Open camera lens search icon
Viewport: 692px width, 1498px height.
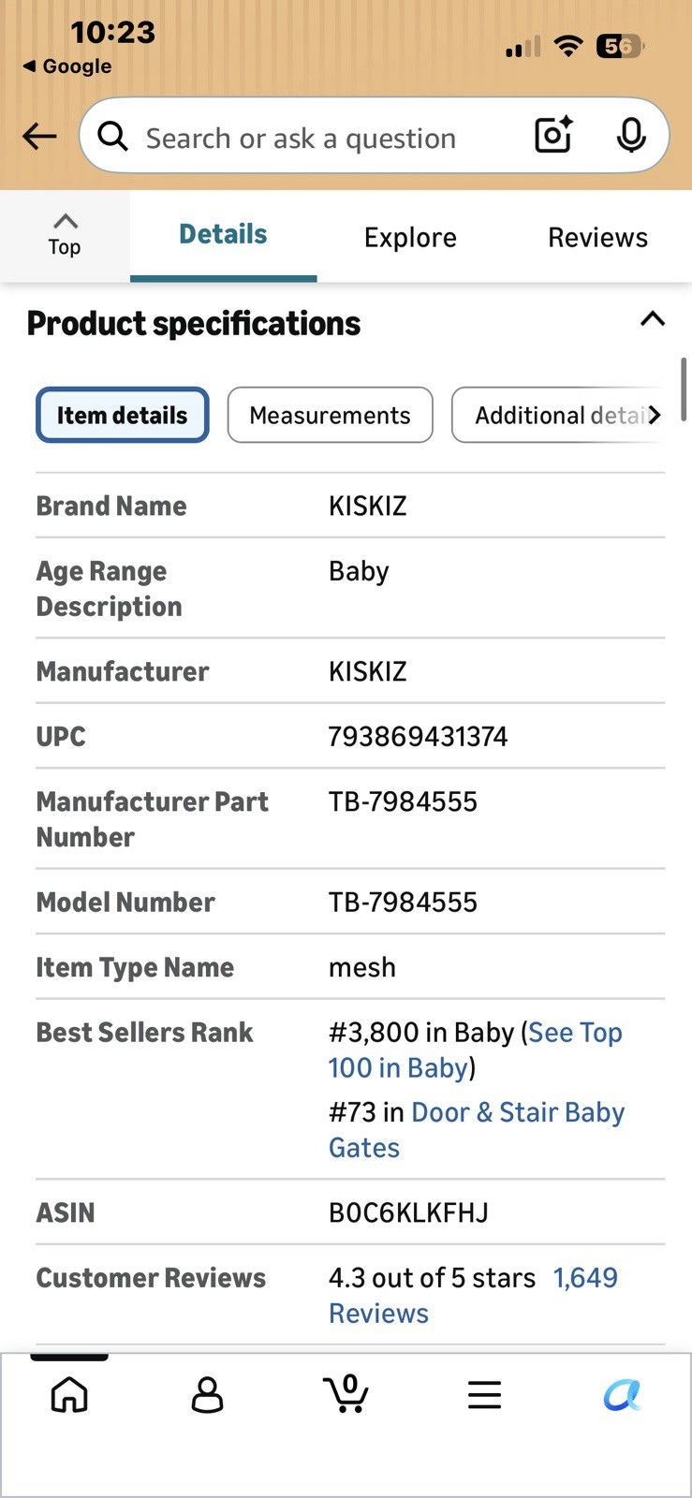tap(553, 136)
